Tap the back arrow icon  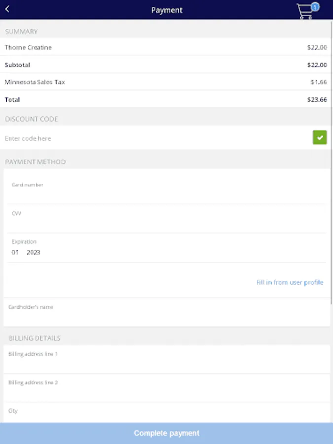[7, 10]
